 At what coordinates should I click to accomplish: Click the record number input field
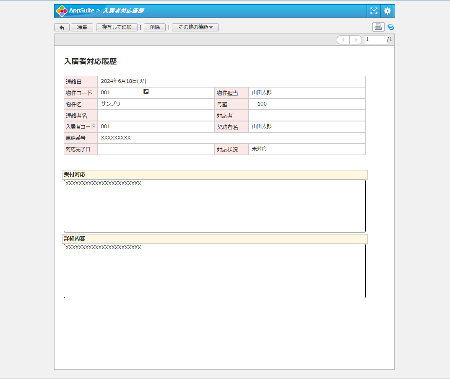375,40
